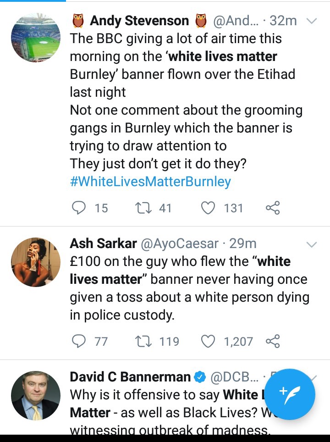Reply to Andy Stevenson's tweet
Image resolution: width=330 pixels, height=442 pixels.
tap(79, 208)
